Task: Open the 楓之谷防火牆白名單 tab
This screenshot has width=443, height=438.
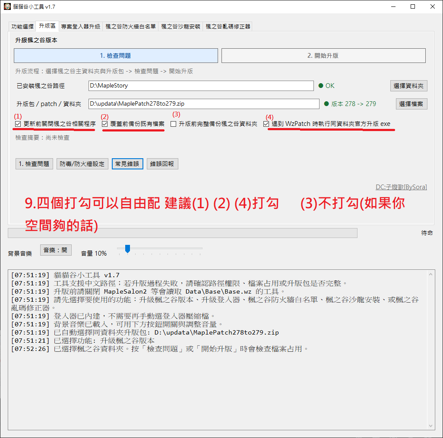Action: [130, 26]
